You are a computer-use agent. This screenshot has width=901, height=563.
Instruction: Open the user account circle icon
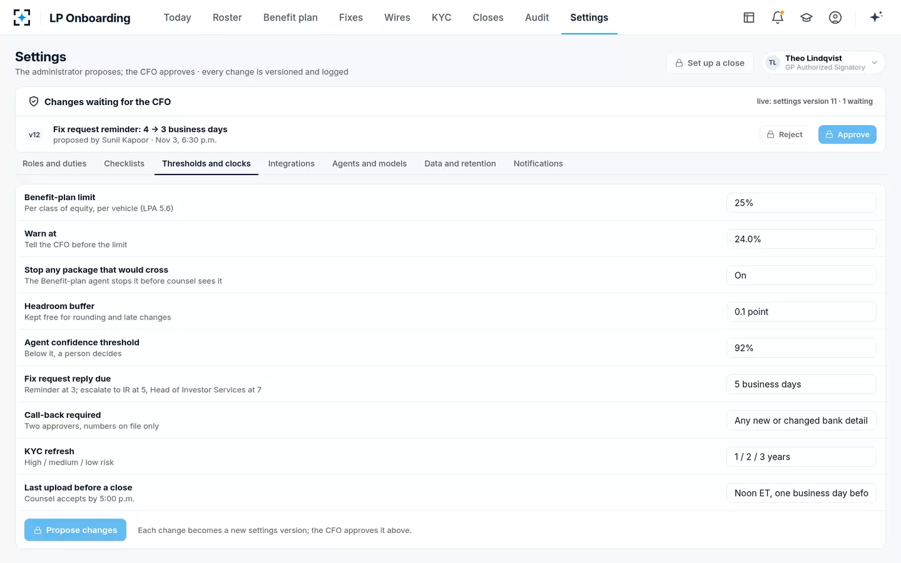tap(835, 18)
